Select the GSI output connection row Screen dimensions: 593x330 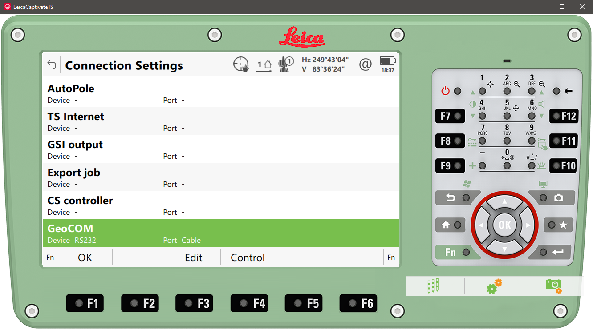220,149
